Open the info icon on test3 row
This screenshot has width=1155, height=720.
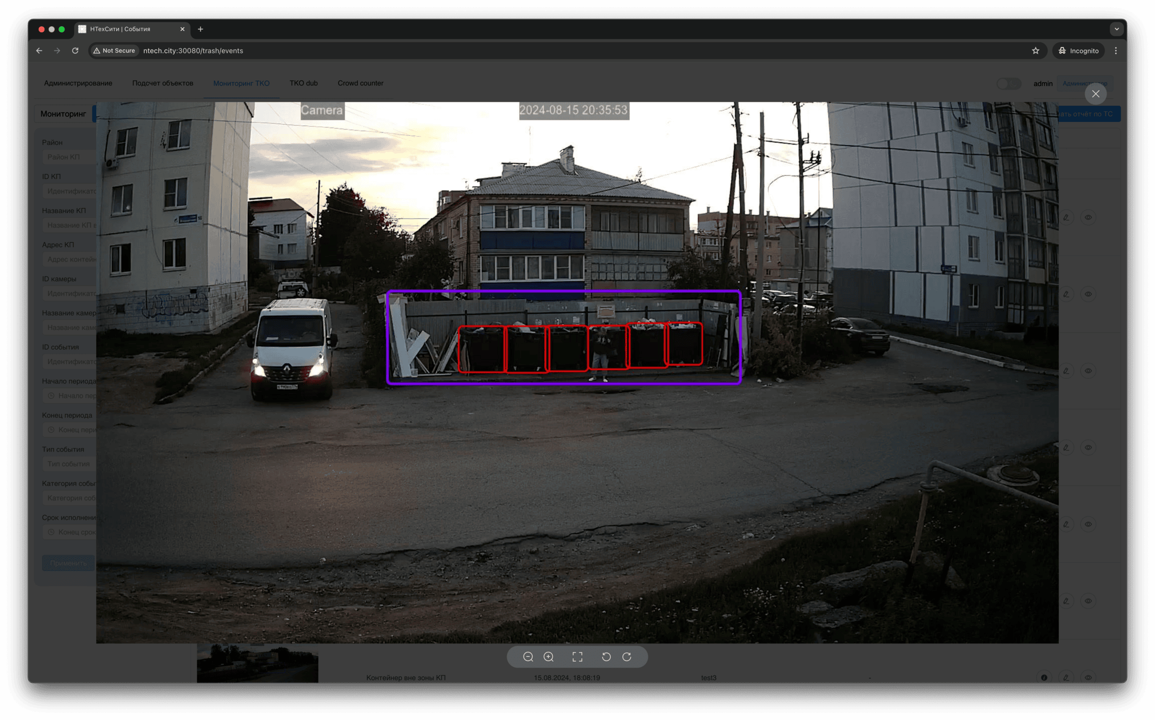(x=1044, y=678)
